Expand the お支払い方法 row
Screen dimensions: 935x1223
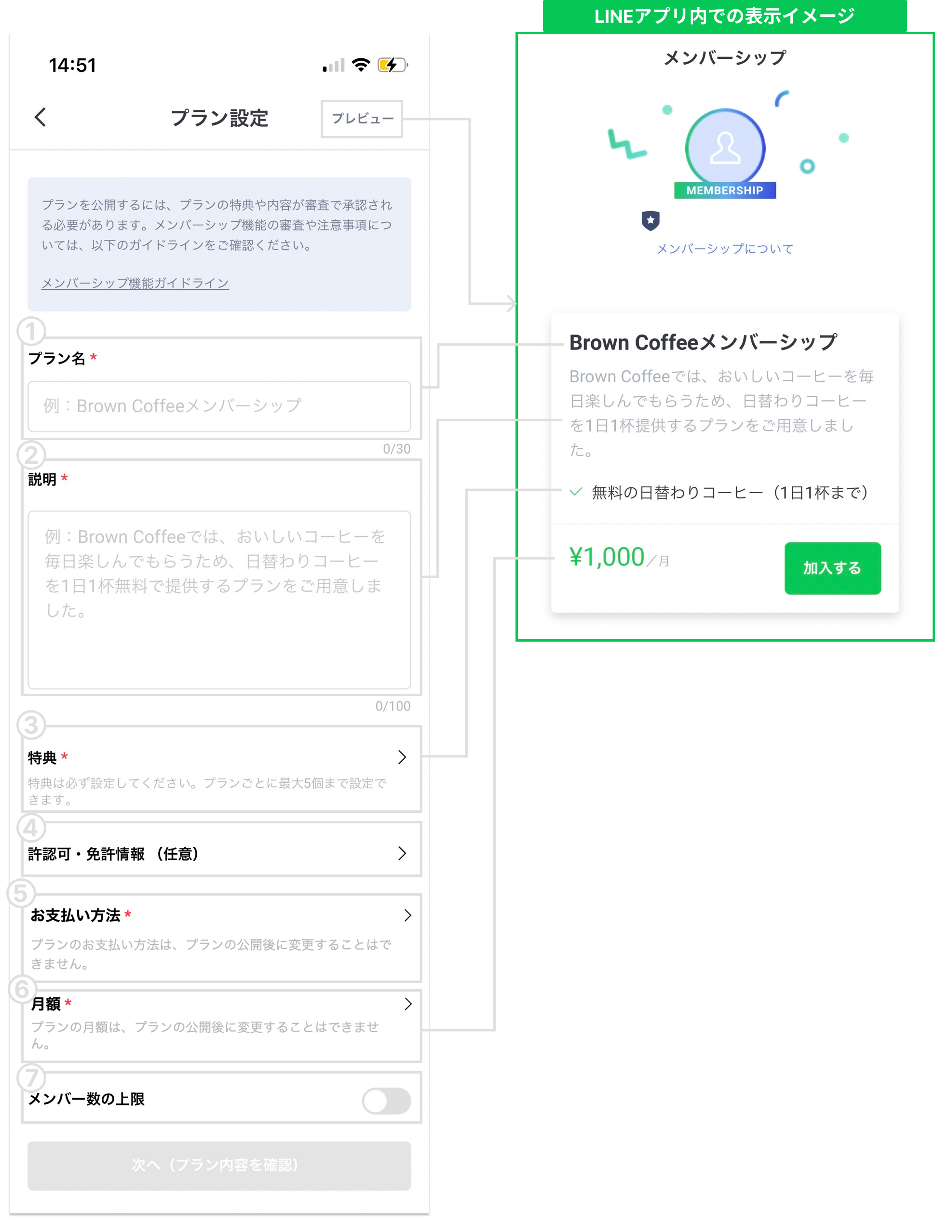pyautogui.click(x=407, y=915)
